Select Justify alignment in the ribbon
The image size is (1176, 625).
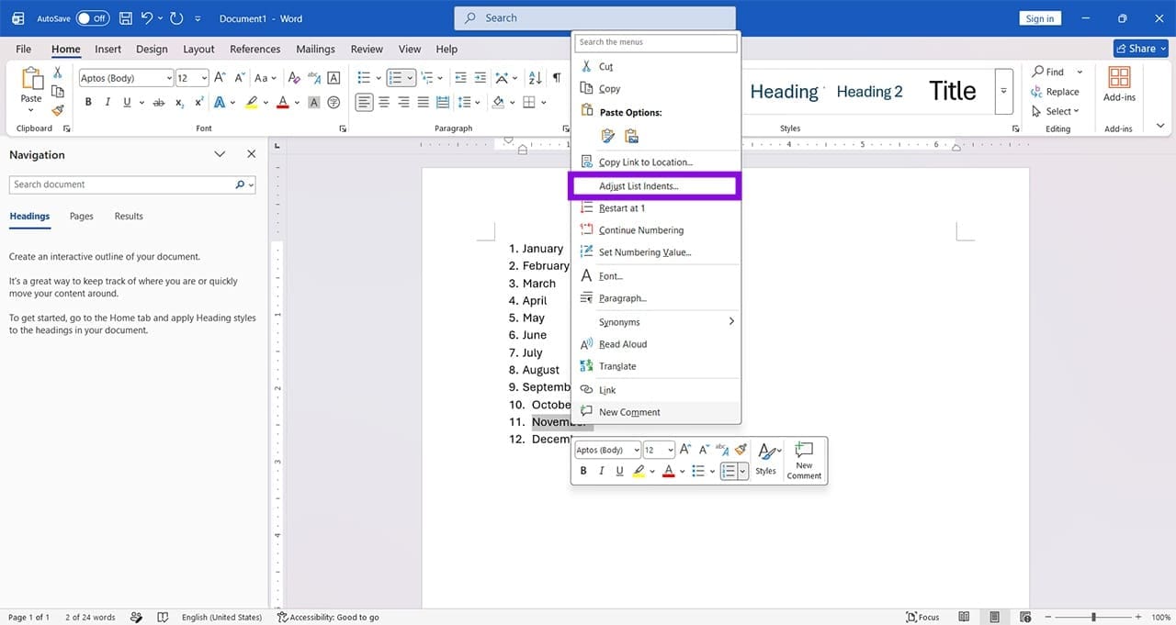(x=424, y=103)
